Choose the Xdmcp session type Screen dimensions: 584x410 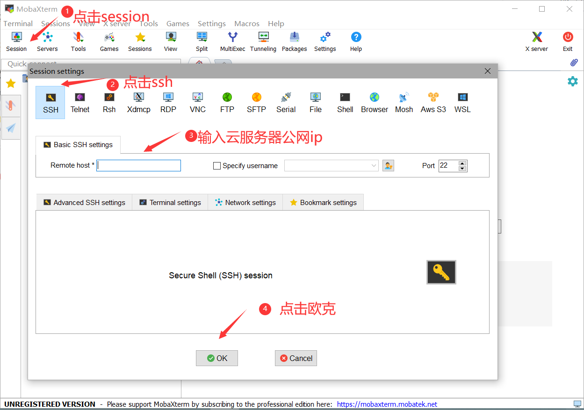point(139,102)
